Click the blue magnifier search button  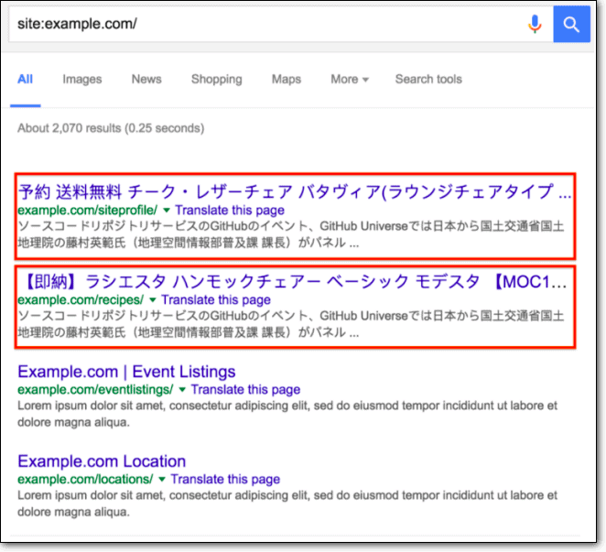[572, 25]
